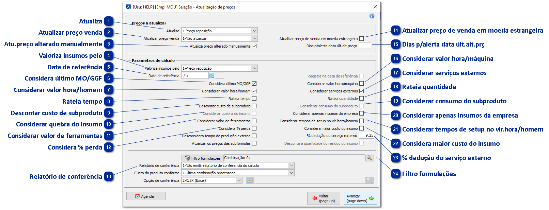This screenshot has height=210, width=549.
Task: Click numbered callout badge 1
Action: click(x=109, y=21)
